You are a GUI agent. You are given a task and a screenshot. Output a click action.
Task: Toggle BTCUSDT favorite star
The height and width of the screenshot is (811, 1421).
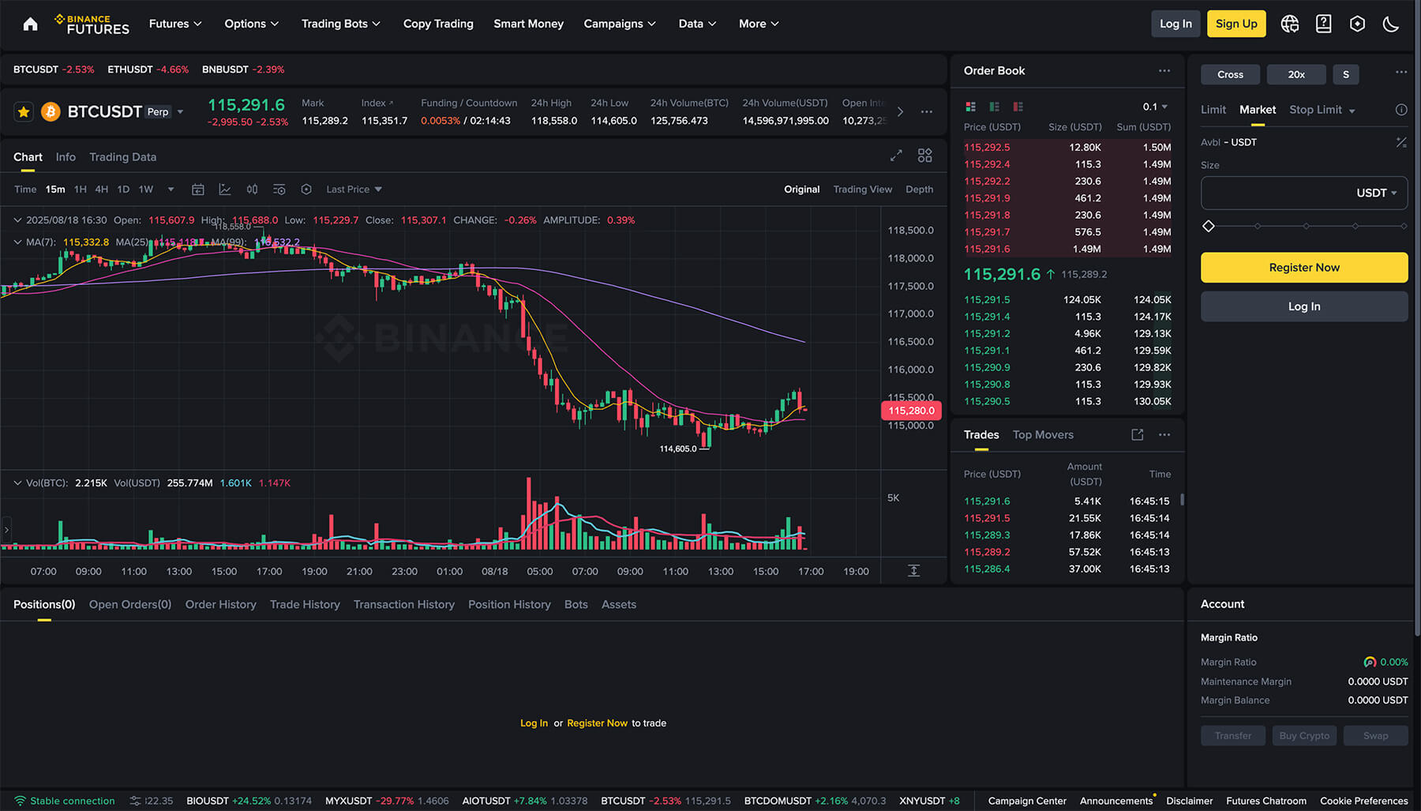coord(24,112)
